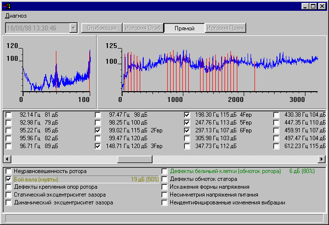Open the Диагноз menu
This screenshot has width=329, height=225.
click(x=16, y=16)
